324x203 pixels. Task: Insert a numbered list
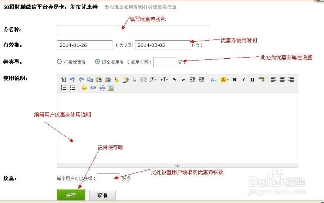click(64, 88)
